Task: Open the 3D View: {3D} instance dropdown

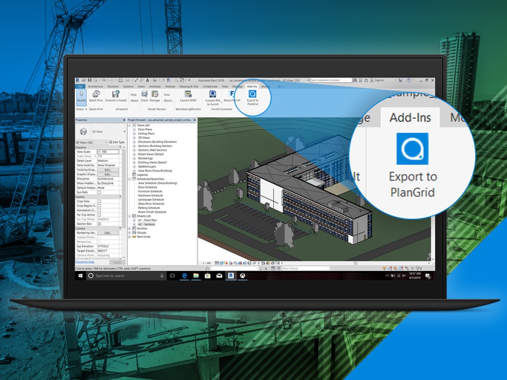Action: tap(92, 142)
